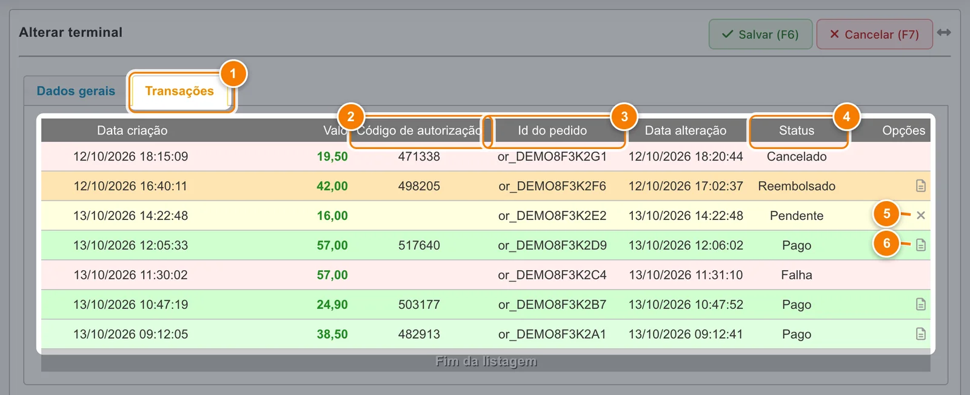
Task: Click the Pendente status cell
Action: pos(797,216)
